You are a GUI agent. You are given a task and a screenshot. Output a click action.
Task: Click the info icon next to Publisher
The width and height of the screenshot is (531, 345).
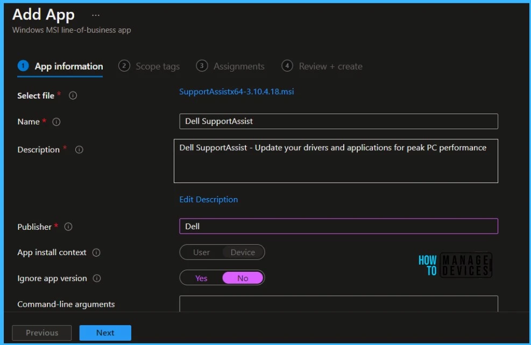[68, 227]
